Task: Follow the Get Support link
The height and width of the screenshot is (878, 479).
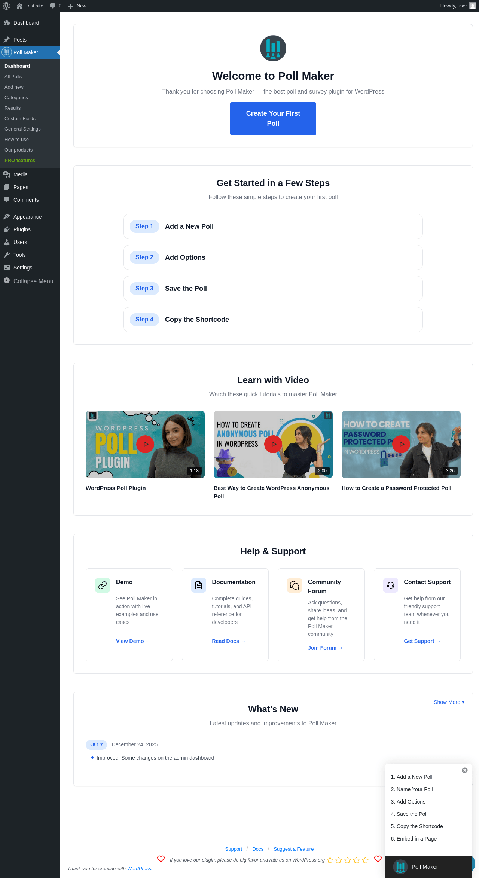Action: pyautogui.click(x=422, y=641)
